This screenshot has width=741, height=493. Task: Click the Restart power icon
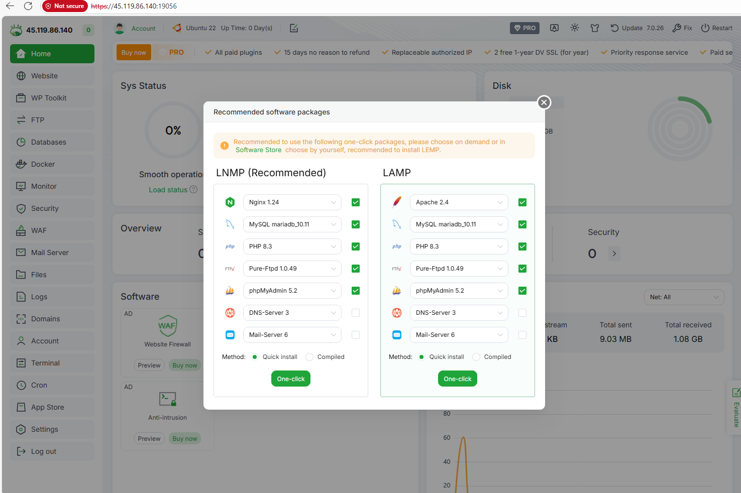pos(705,28)
